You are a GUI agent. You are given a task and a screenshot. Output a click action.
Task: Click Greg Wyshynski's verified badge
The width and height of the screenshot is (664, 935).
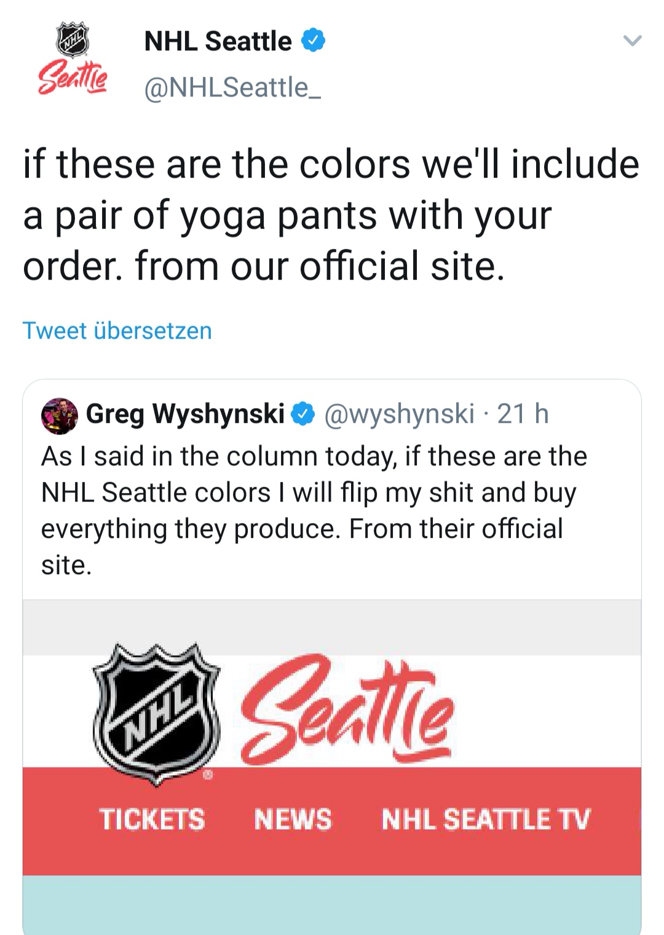pos(303,415)
